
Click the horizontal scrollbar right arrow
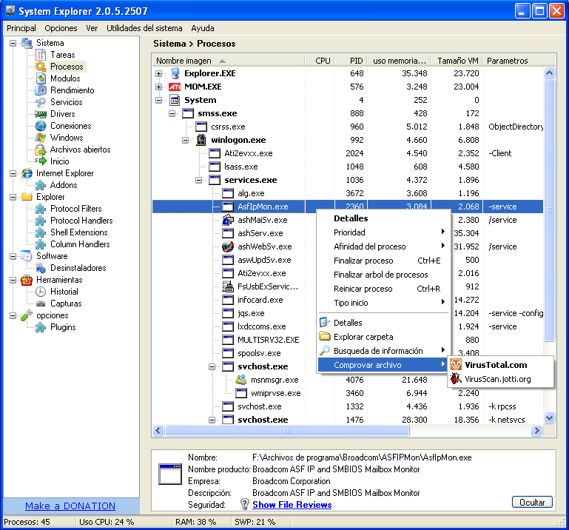[x=536, y=431]
